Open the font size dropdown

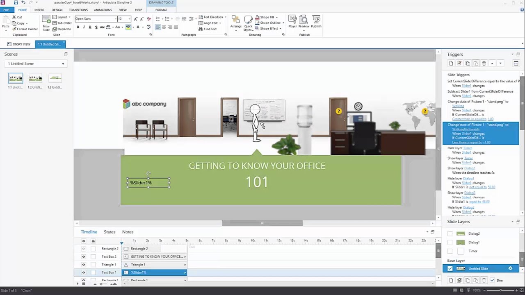point(129,19)
